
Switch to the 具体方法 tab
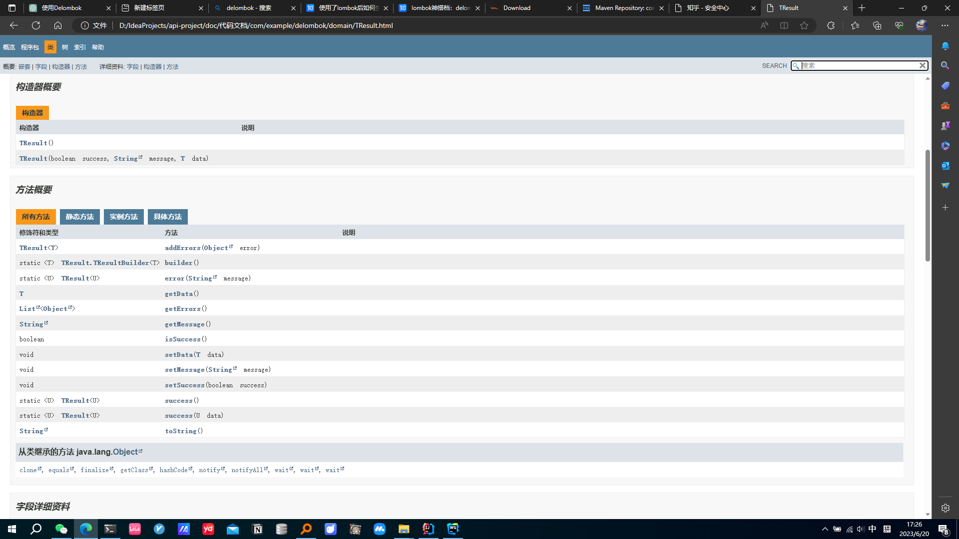[x=168, y=217]
